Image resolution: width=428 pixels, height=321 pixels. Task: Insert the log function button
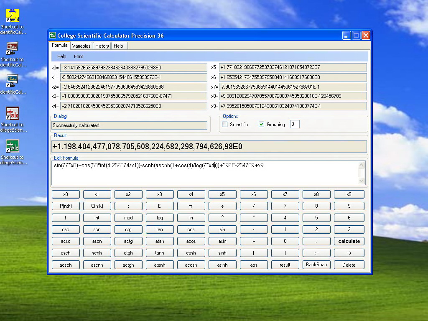coord(160,218)
